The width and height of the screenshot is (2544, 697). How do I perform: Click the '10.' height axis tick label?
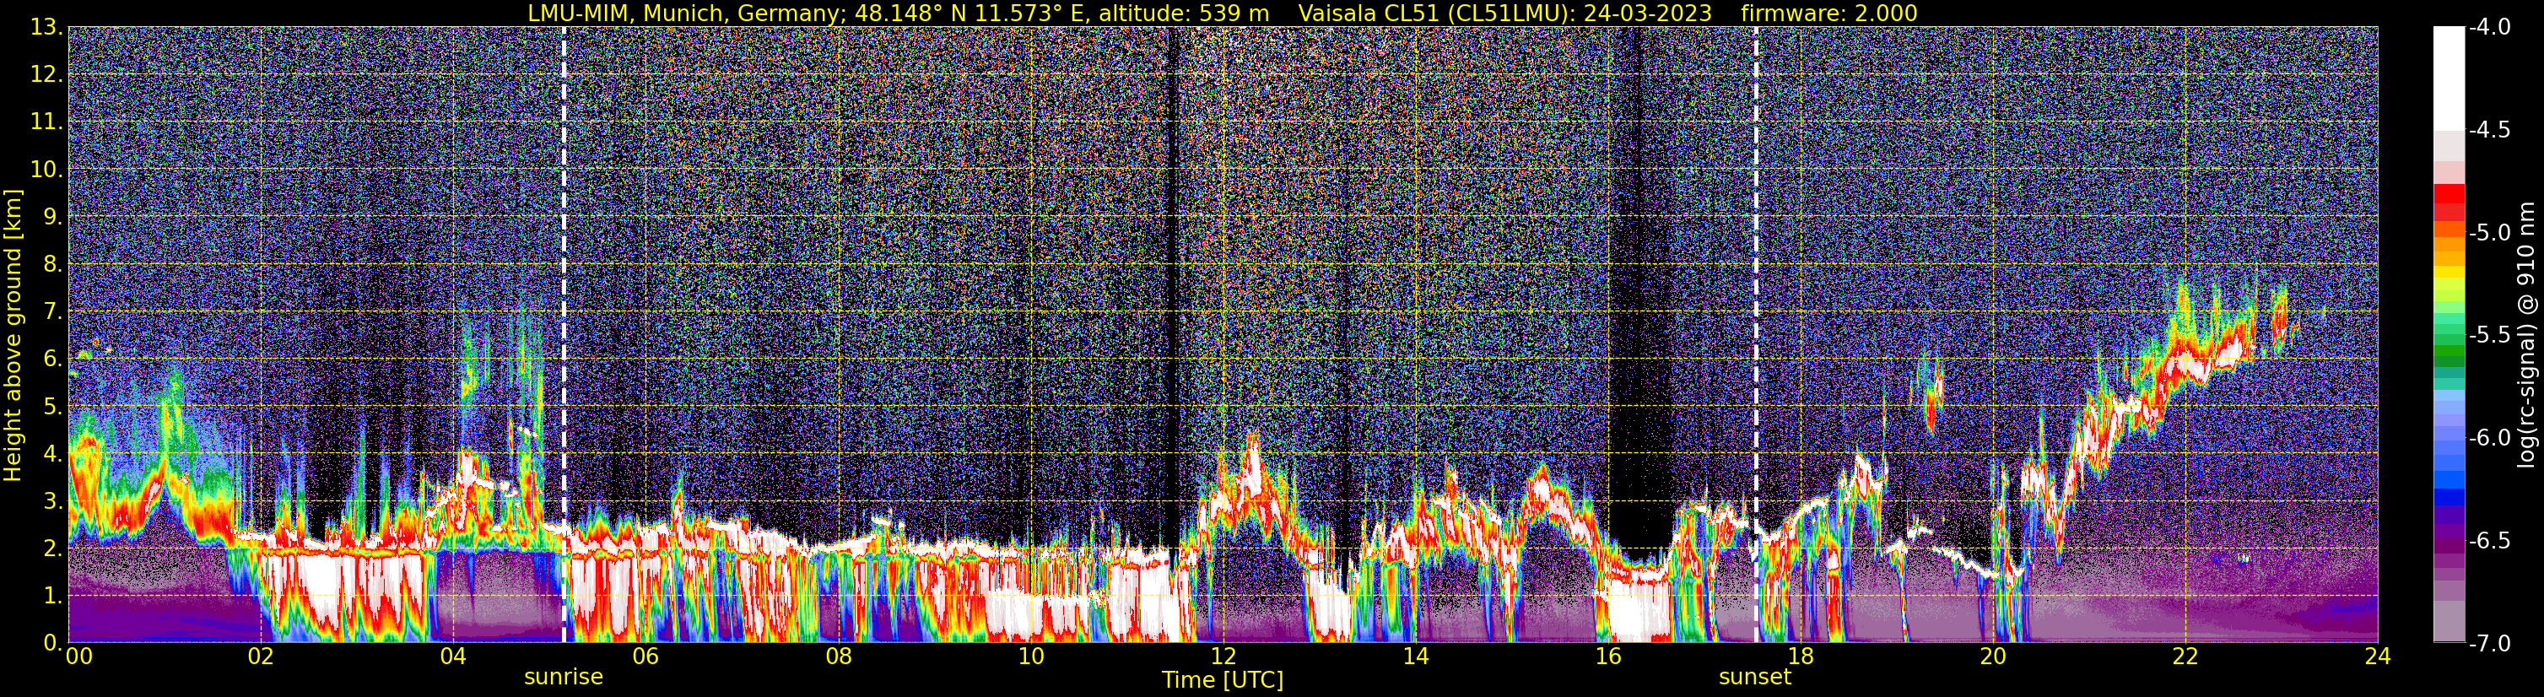(47, 170)
